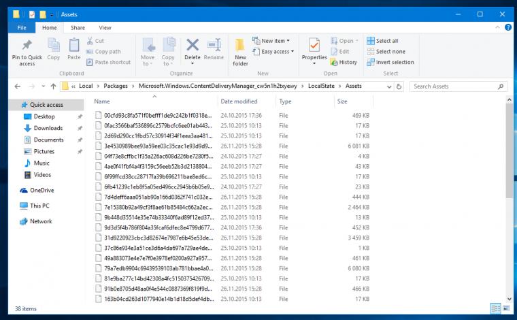This screenshot has height=320, width=517.
Task: Sort by Date modified column header
Action: pyautogui.click(x=246, y=101)
